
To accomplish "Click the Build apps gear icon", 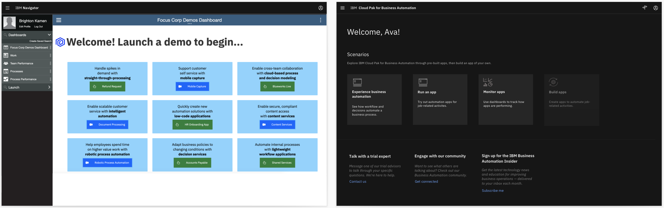I will (x=553, y=82).
